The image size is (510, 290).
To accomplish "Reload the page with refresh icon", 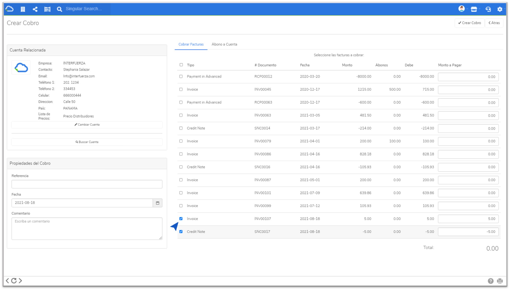I will tap(14, 281).
